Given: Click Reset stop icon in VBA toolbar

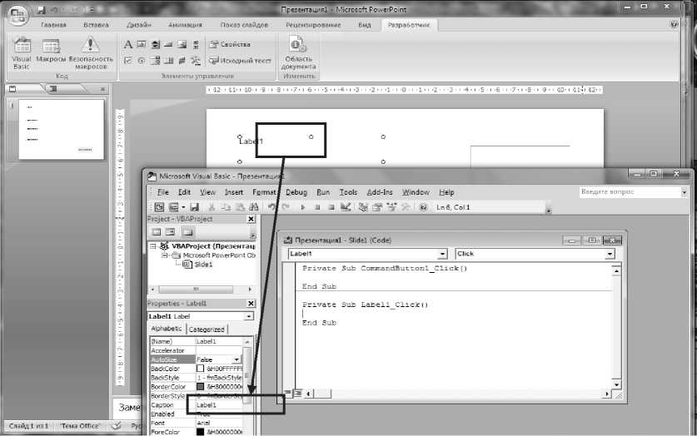Looking at the screenshot, I should [331, 207].
